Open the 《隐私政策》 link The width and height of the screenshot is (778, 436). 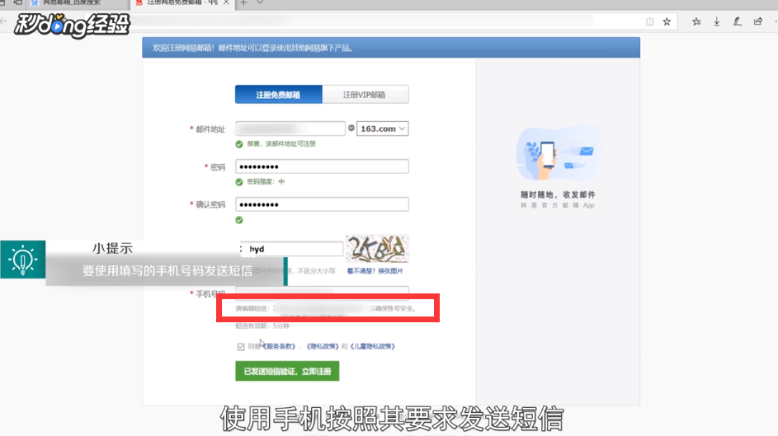click(323, 346)
